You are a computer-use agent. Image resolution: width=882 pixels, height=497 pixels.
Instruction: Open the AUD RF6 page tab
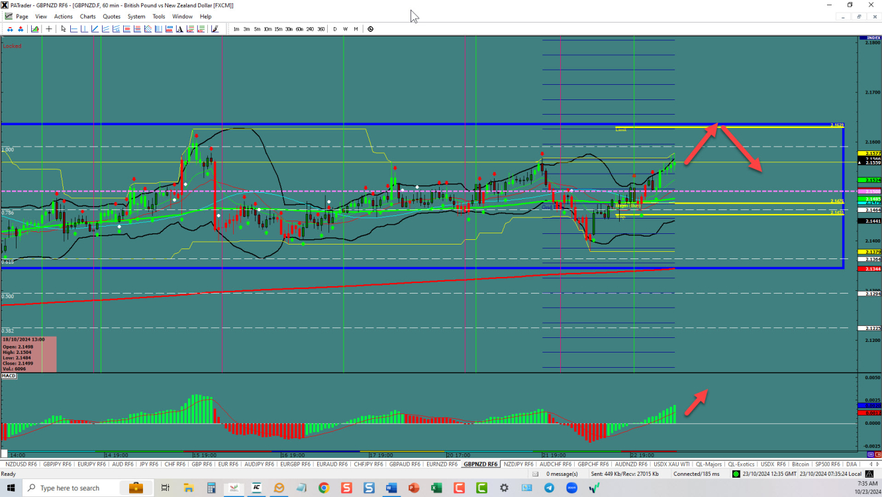123,465
